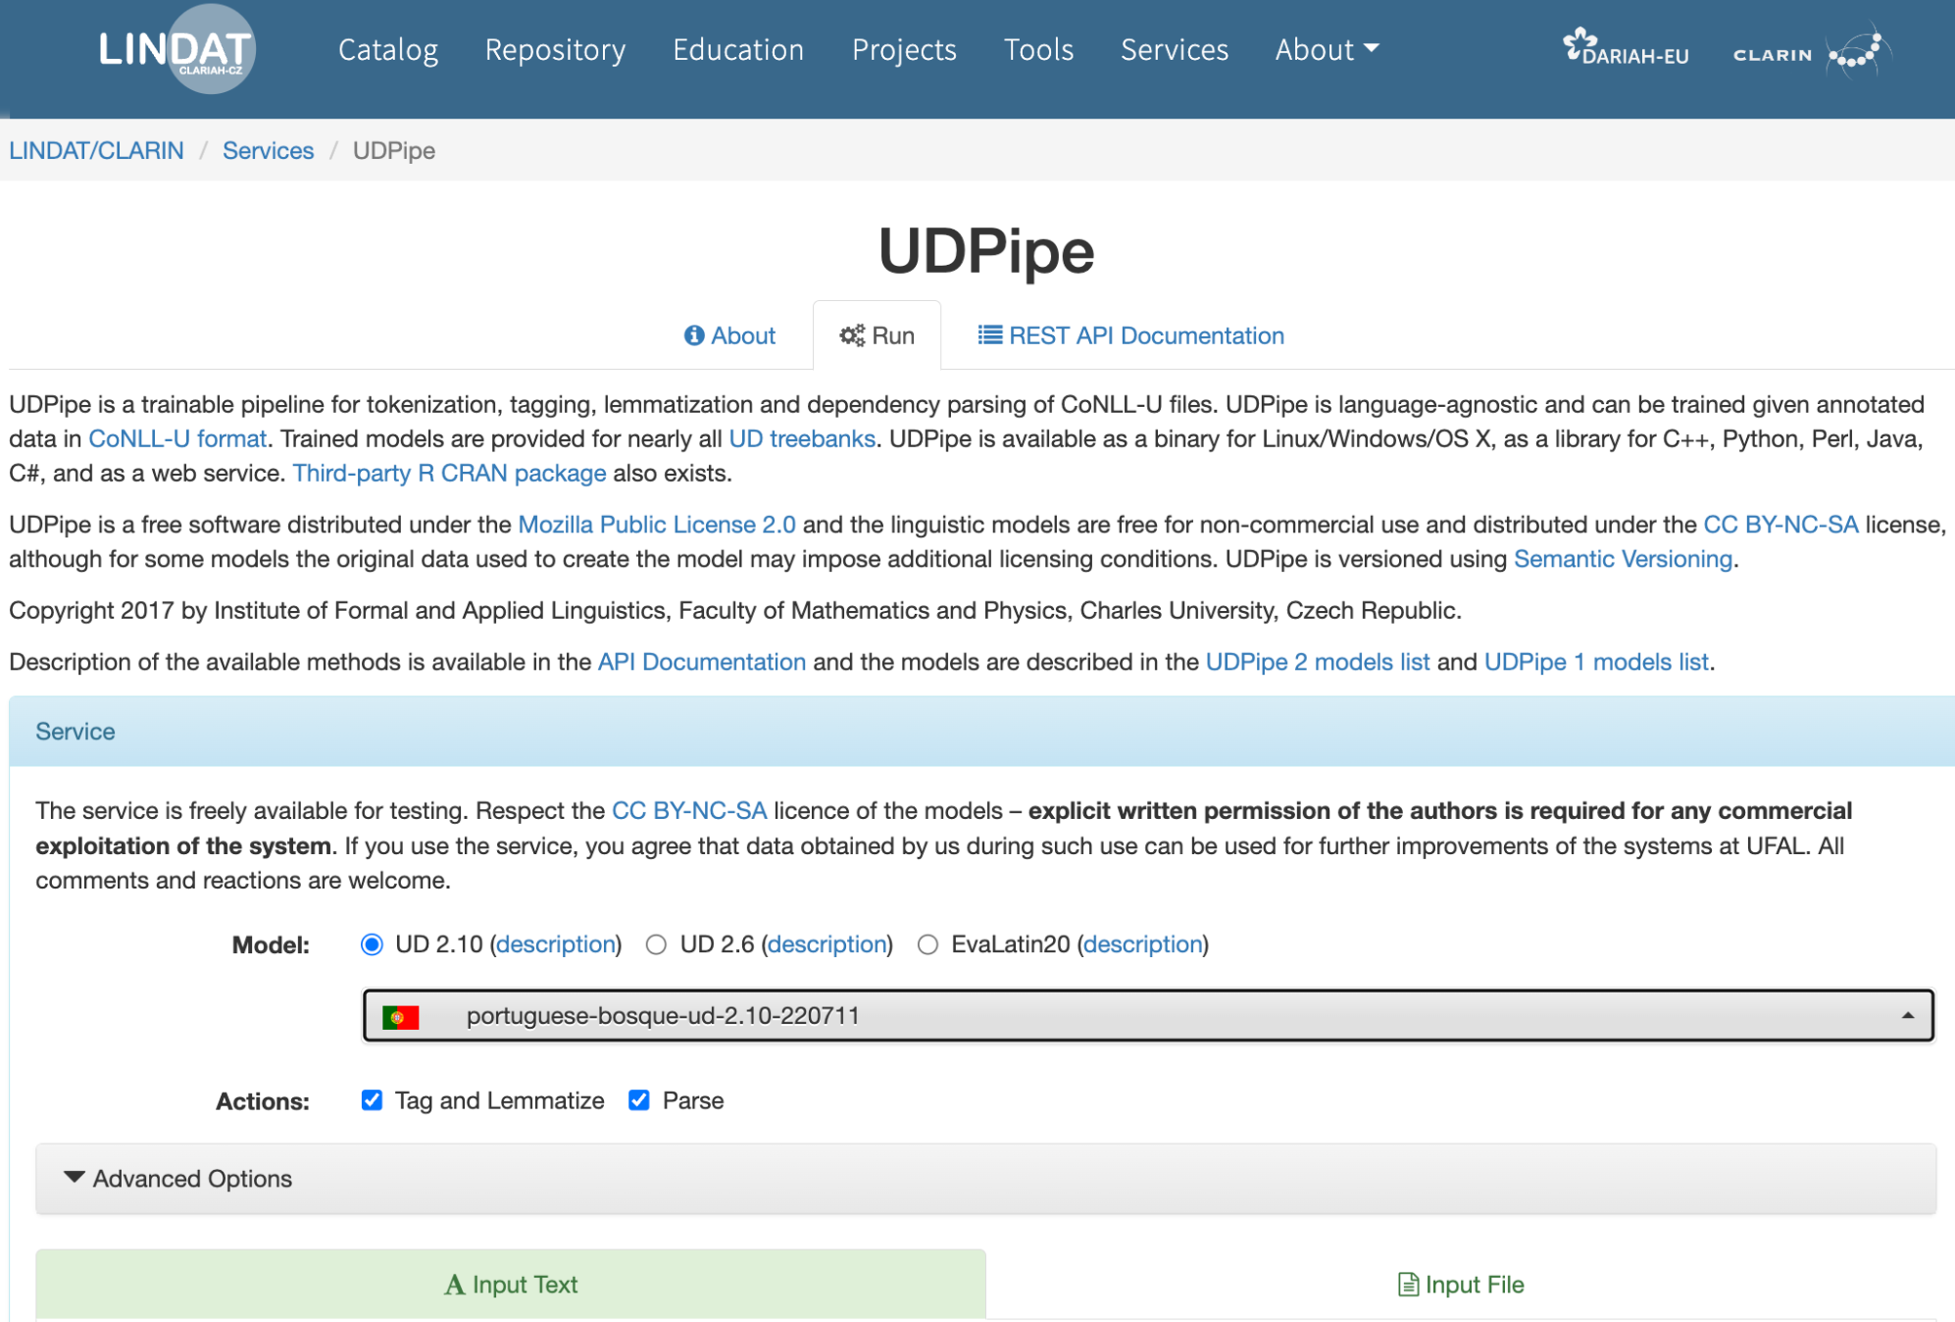Follow the UDPipe 2 models list link

[1317, 662]
